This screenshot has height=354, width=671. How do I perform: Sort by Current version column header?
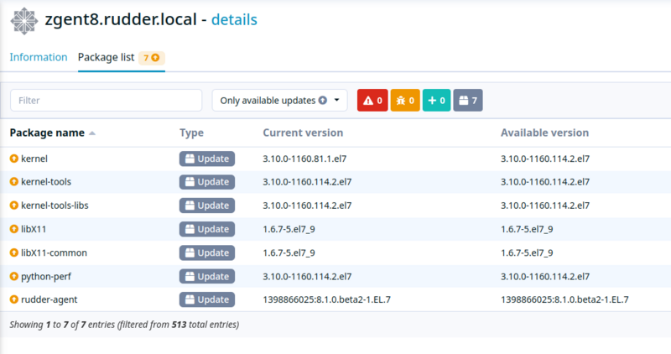point(303,133)
